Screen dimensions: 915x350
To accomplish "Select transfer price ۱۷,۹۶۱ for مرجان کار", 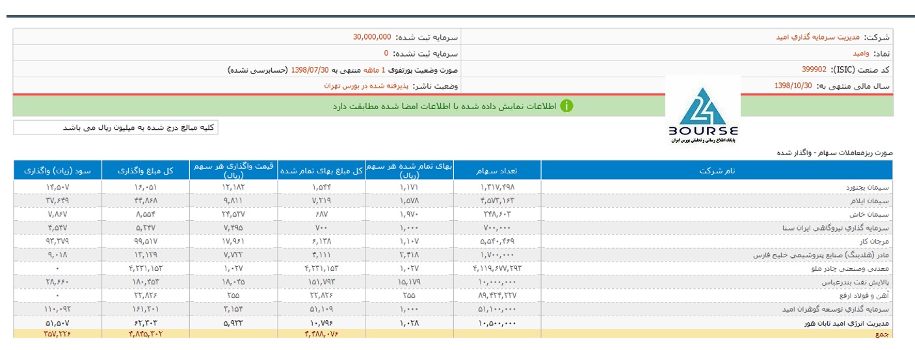I will pos(233,242).
